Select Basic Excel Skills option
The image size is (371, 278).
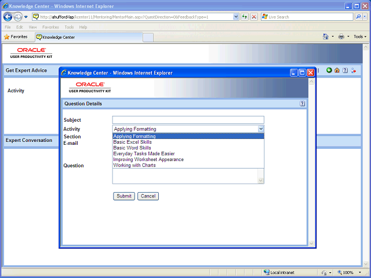[x=188, y=142]
